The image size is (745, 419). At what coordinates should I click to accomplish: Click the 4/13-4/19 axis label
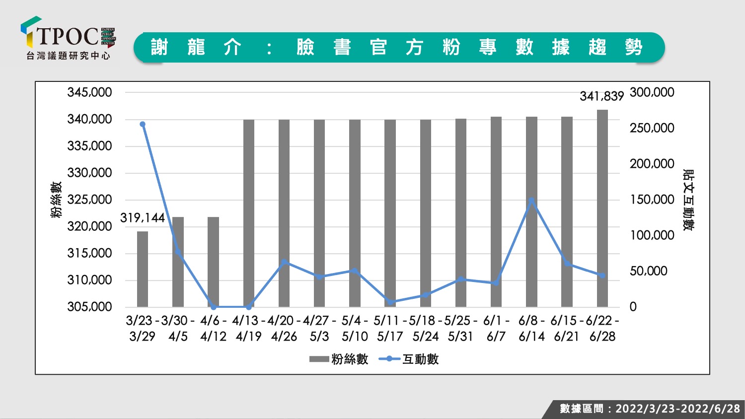click(248, 328)
